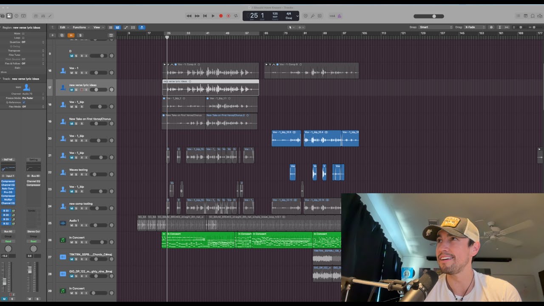Open the LCD display mode chevron
Screen dimensions: 544x306
click(297, 16)
